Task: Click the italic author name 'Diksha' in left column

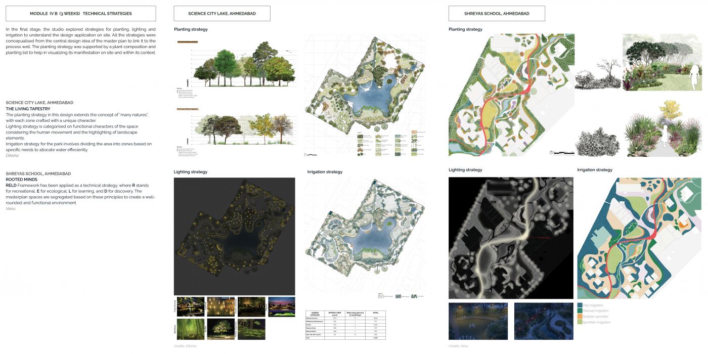Action: point(12,156)
